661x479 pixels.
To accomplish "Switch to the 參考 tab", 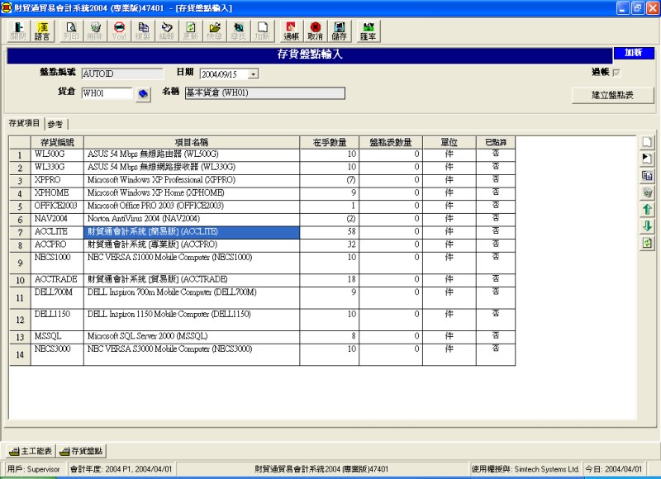I will tap(55, 124).
